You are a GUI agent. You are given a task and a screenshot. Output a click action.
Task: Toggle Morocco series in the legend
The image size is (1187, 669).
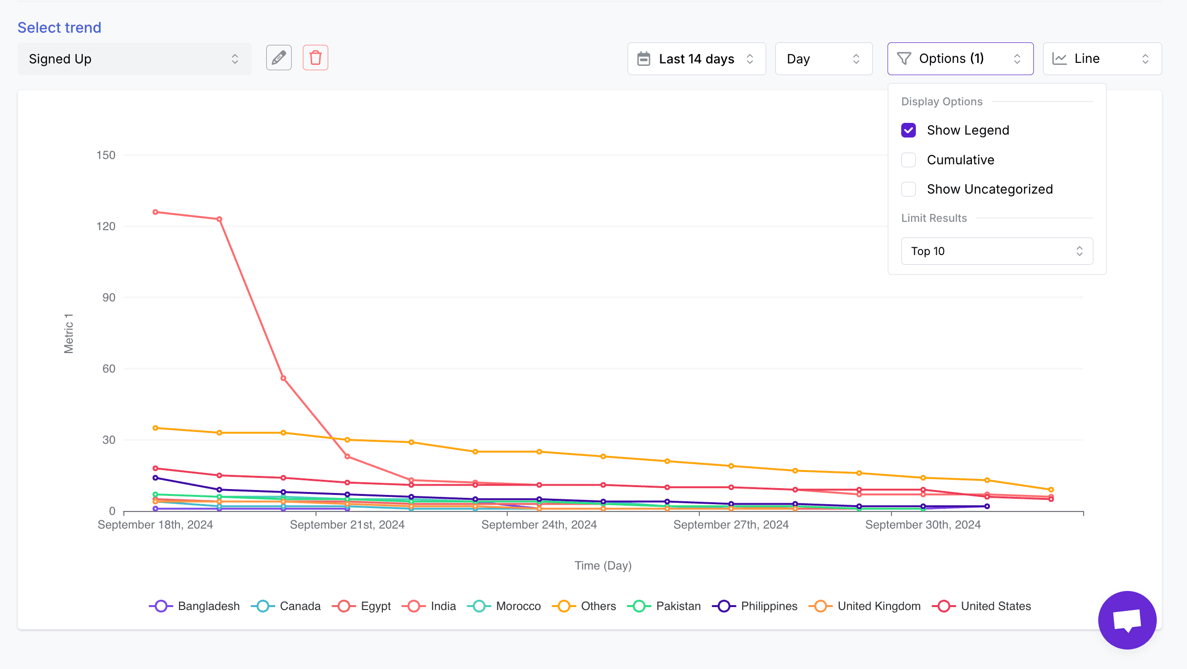pos(504,606)
